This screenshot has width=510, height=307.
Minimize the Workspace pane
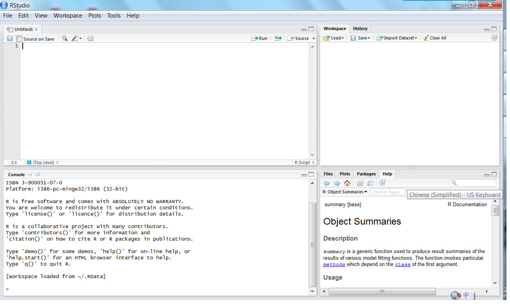(x=487, y=30)
